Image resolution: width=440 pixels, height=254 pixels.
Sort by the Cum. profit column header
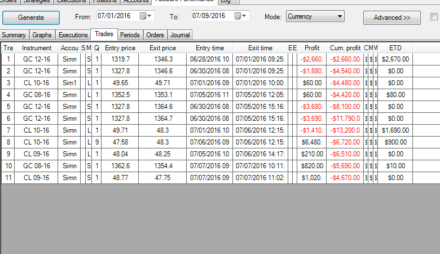[345, 48]
